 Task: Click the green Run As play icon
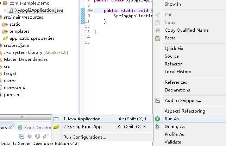157,119
